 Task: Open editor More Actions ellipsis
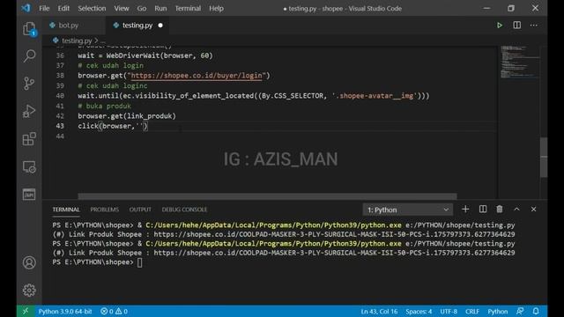point(534,26)
